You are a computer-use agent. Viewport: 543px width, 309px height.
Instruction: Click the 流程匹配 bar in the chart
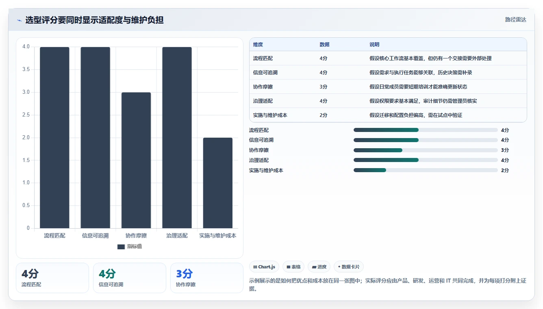[x=54, y=138]
